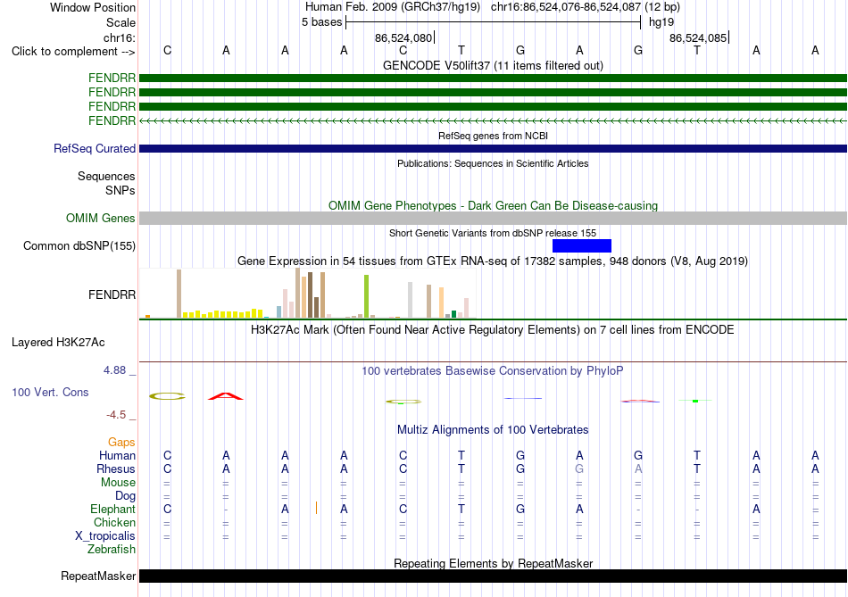Image resolution: width=848 pixels, height=597 pixels.
Task: Click the 86,524,085 position label
Action: tap(698, 38)
